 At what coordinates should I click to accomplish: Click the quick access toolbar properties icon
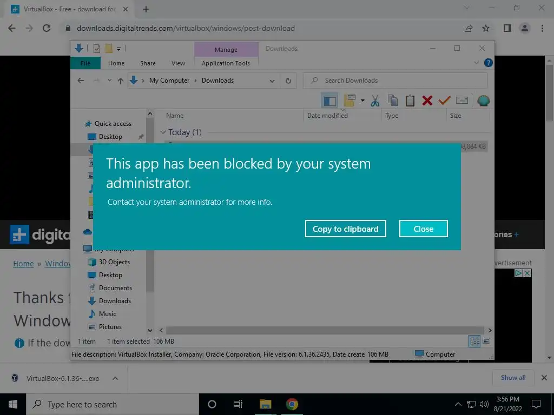(x=96, y=49)
